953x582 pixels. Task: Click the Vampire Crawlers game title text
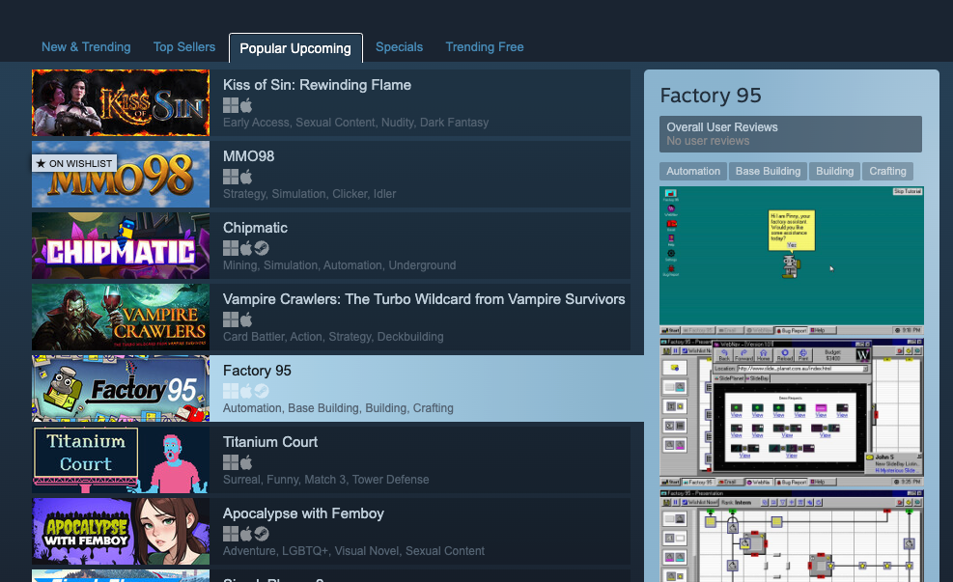pos(424,299)
